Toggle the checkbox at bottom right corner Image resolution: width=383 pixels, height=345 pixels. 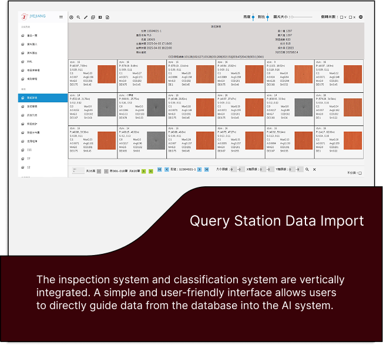(360, 173)
